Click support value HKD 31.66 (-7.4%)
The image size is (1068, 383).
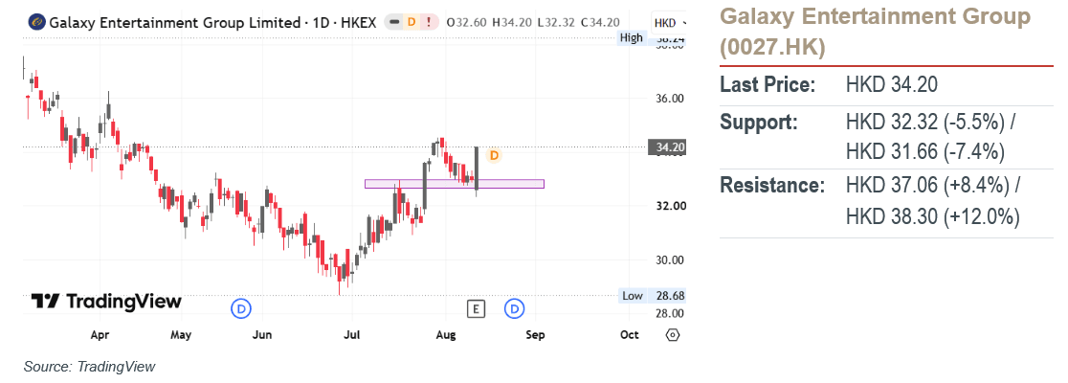click(x=925, y=152)
